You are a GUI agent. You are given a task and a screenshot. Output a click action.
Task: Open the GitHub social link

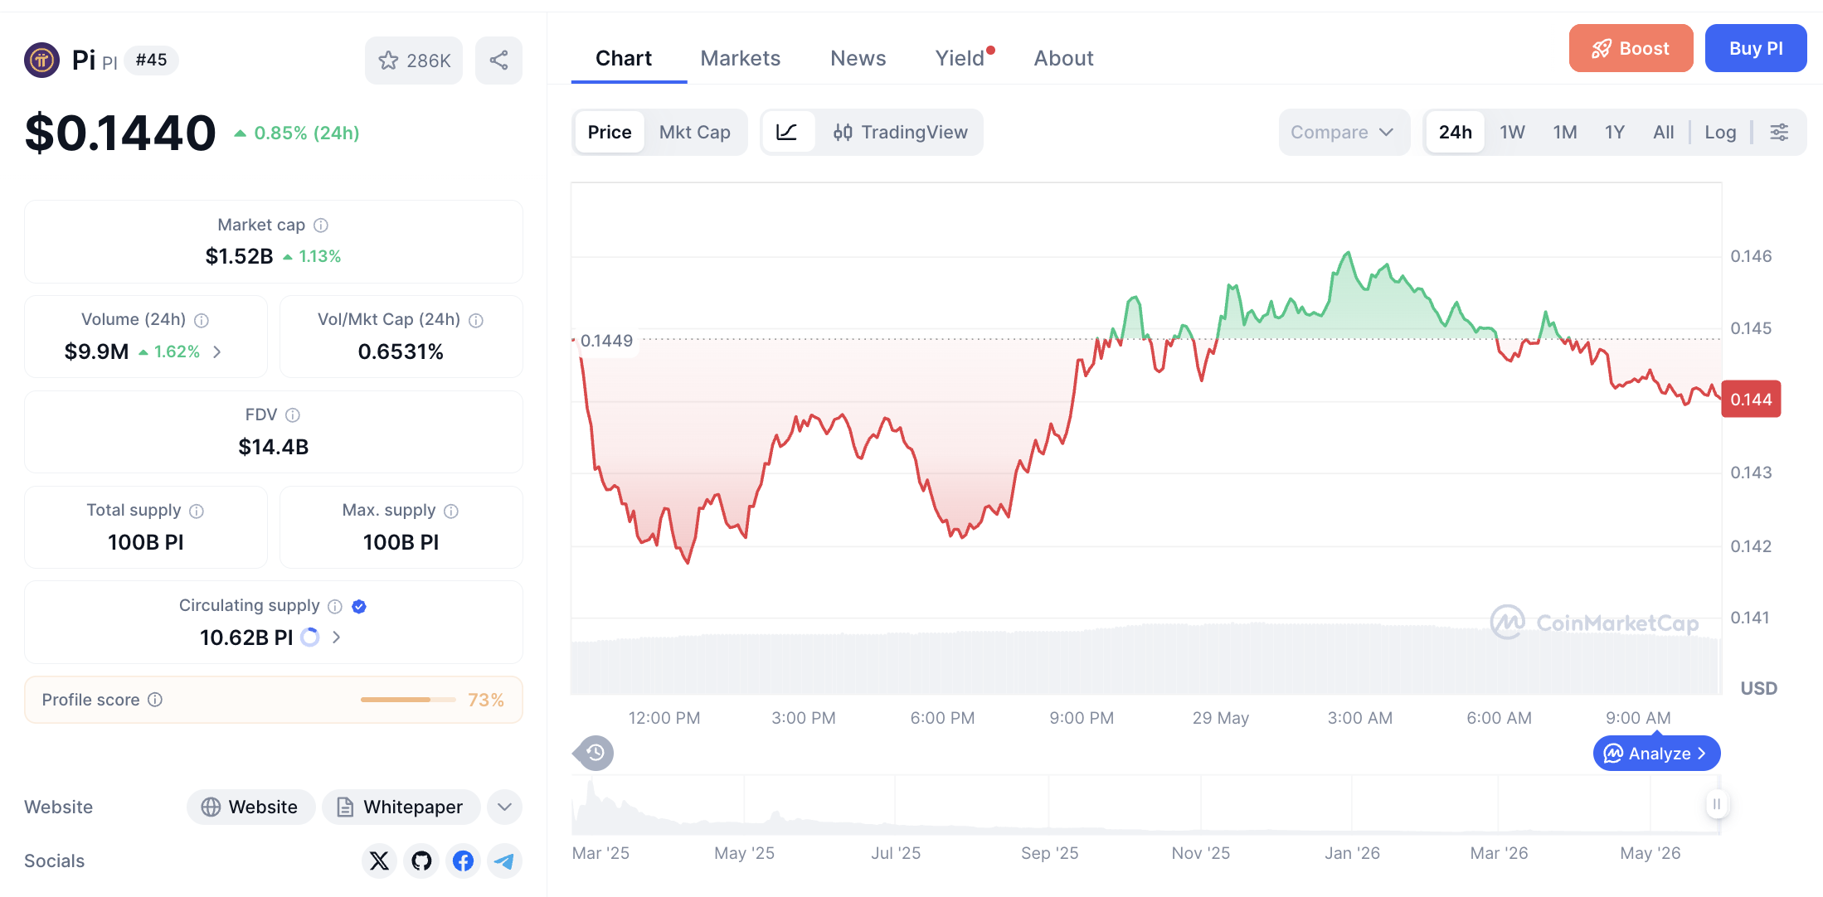tap(421, 861)
